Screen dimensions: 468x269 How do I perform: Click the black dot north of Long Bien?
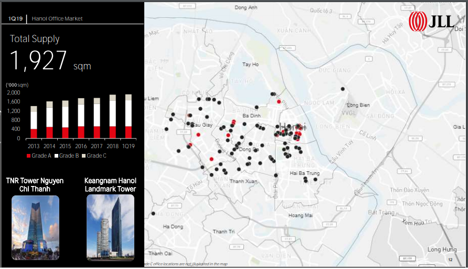343,89
